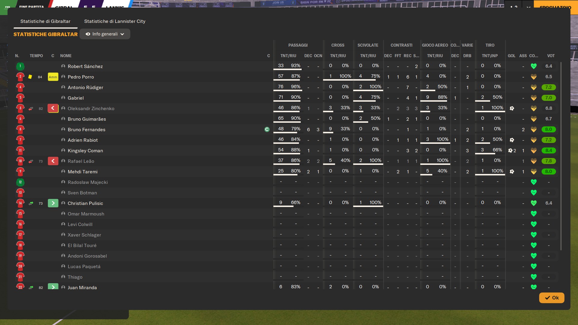Click Mehdi Taremi's orange condition heart

point(533,172)
